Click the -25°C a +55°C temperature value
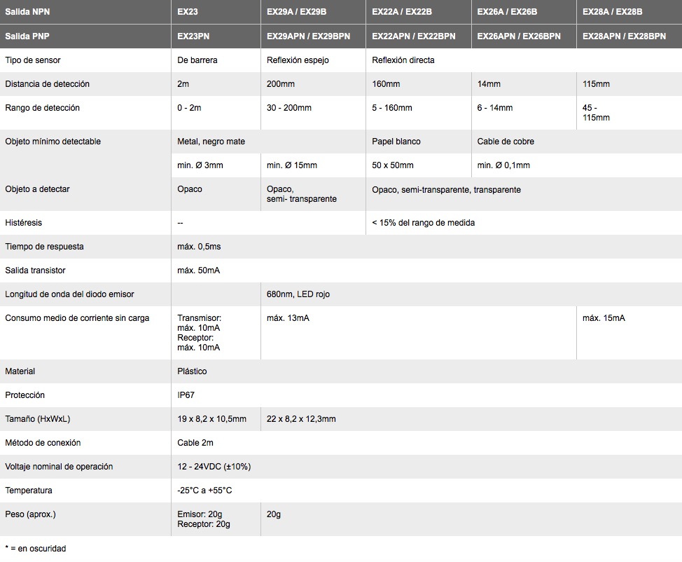Screen dimensions: 682x562 (x=204, y=491)
